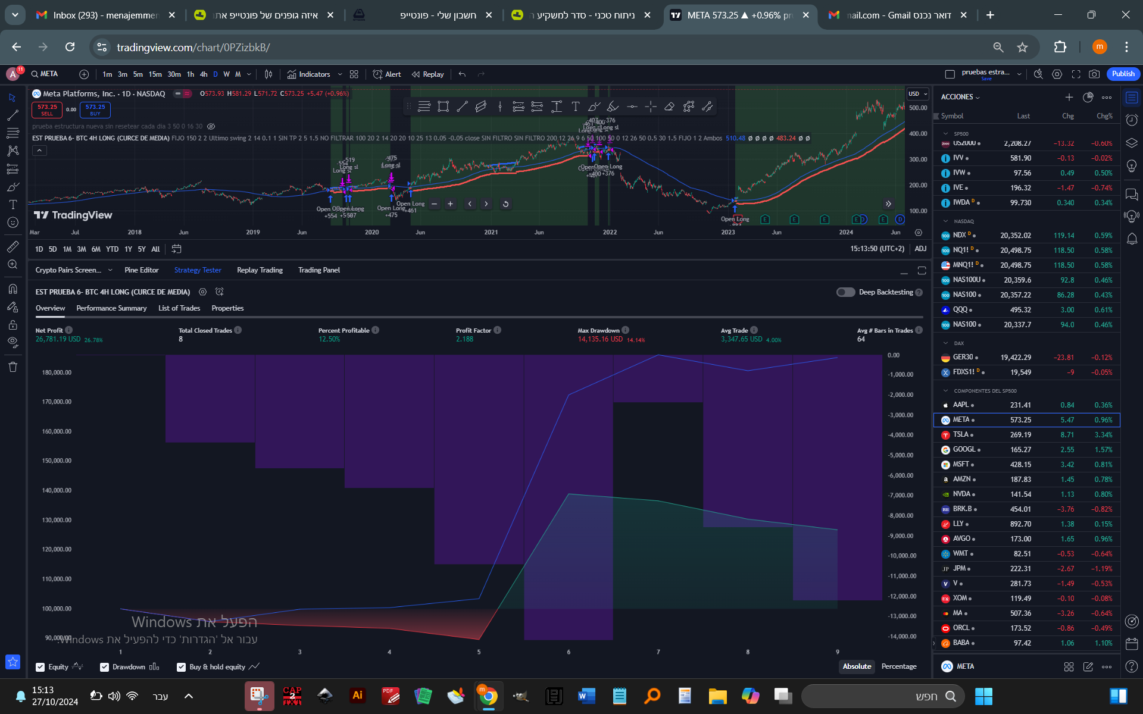Click the Publish button
This screenshot has height=714, width=1143.
1123,74
